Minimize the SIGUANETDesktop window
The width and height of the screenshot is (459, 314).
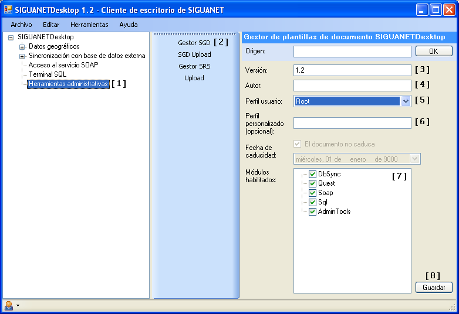coord(422,10)
